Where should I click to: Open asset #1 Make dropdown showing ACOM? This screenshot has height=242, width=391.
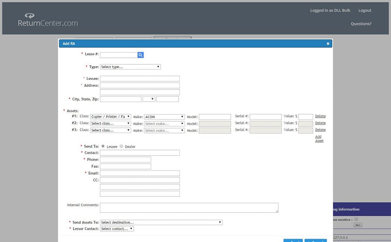(164, 117)
